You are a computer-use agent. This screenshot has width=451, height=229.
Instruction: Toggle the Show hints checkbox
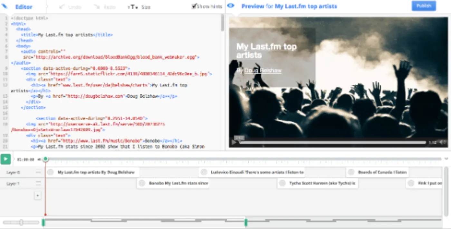tap(194, 6)
